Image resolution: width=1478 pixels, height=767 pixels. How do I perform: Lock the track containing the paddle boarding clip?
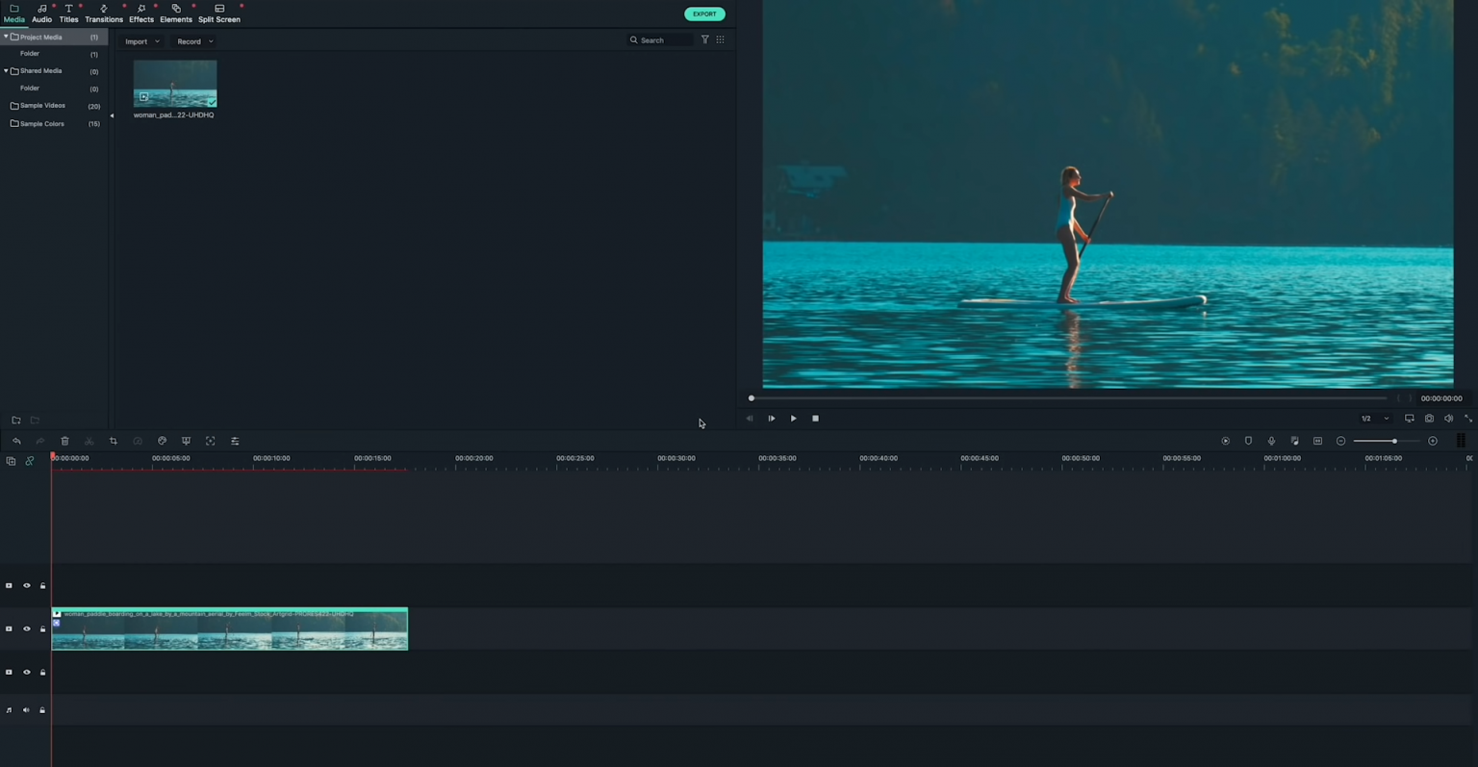point(42,629)
